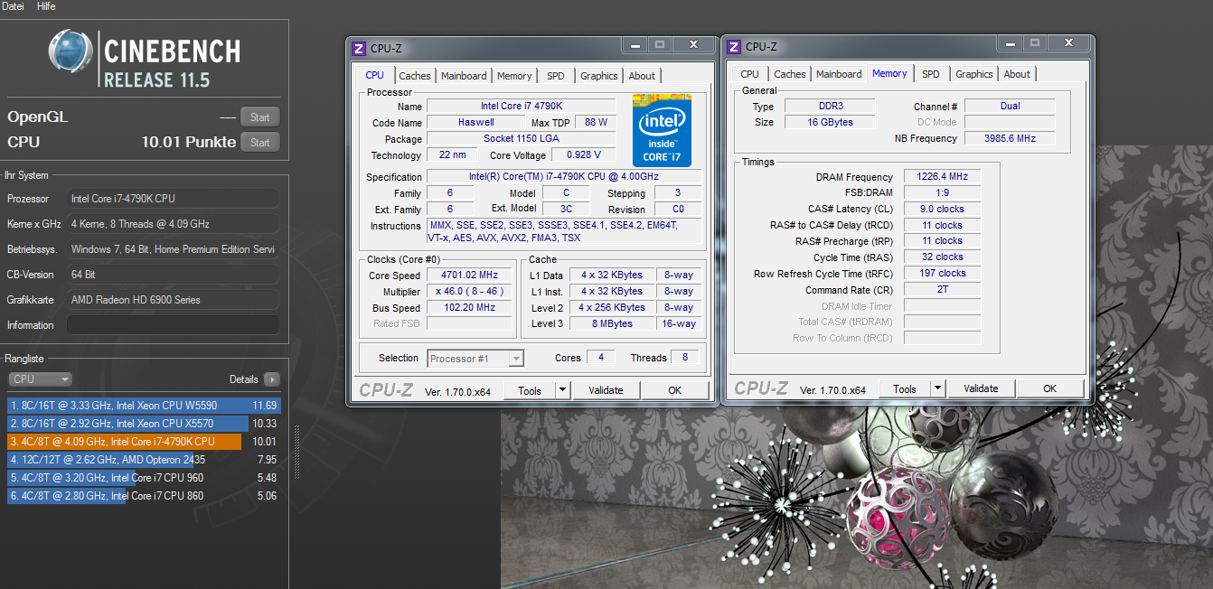The width and height of the screenshot is (1213, 589).
Task: Switch to Memory tab in left CPU-Z
Action: click(514, 76)
